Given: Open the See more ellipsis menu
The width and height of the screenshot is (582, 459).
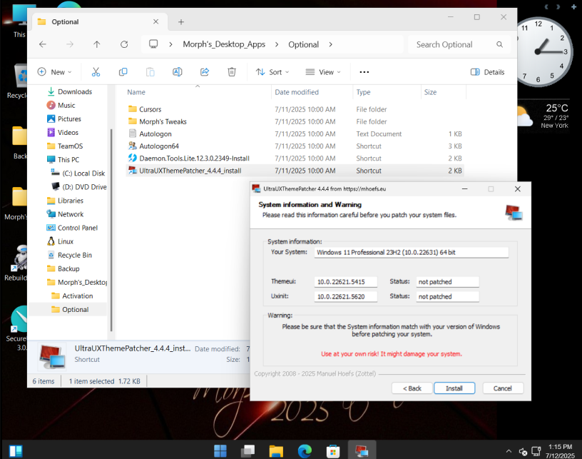Looking at the screenshot, I should pyautogui.click(x=364, y=72).
